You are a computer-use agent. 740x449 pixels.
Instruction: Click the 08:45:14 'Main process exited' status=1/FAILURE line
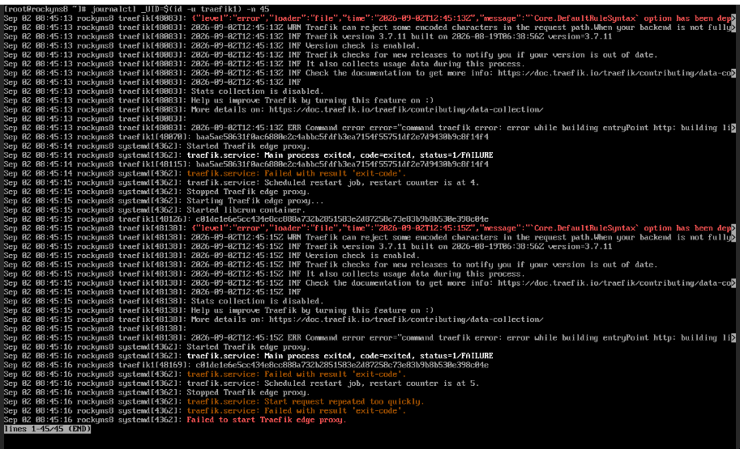340,155
